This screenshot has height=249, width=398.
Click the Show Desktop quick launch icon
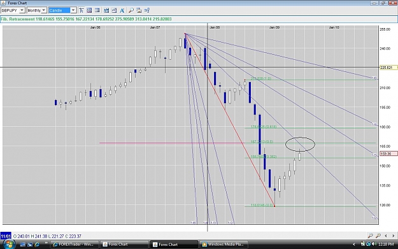click(22, 245)
